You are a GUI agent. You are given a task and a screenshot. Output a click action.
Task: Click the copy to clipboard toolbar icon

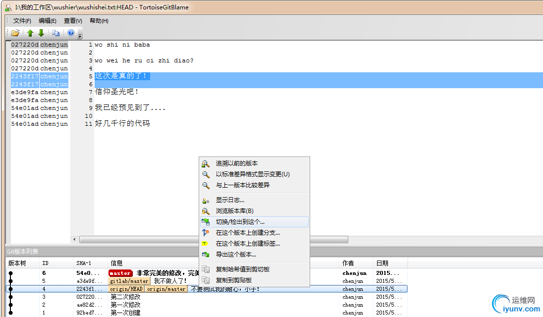56,33
